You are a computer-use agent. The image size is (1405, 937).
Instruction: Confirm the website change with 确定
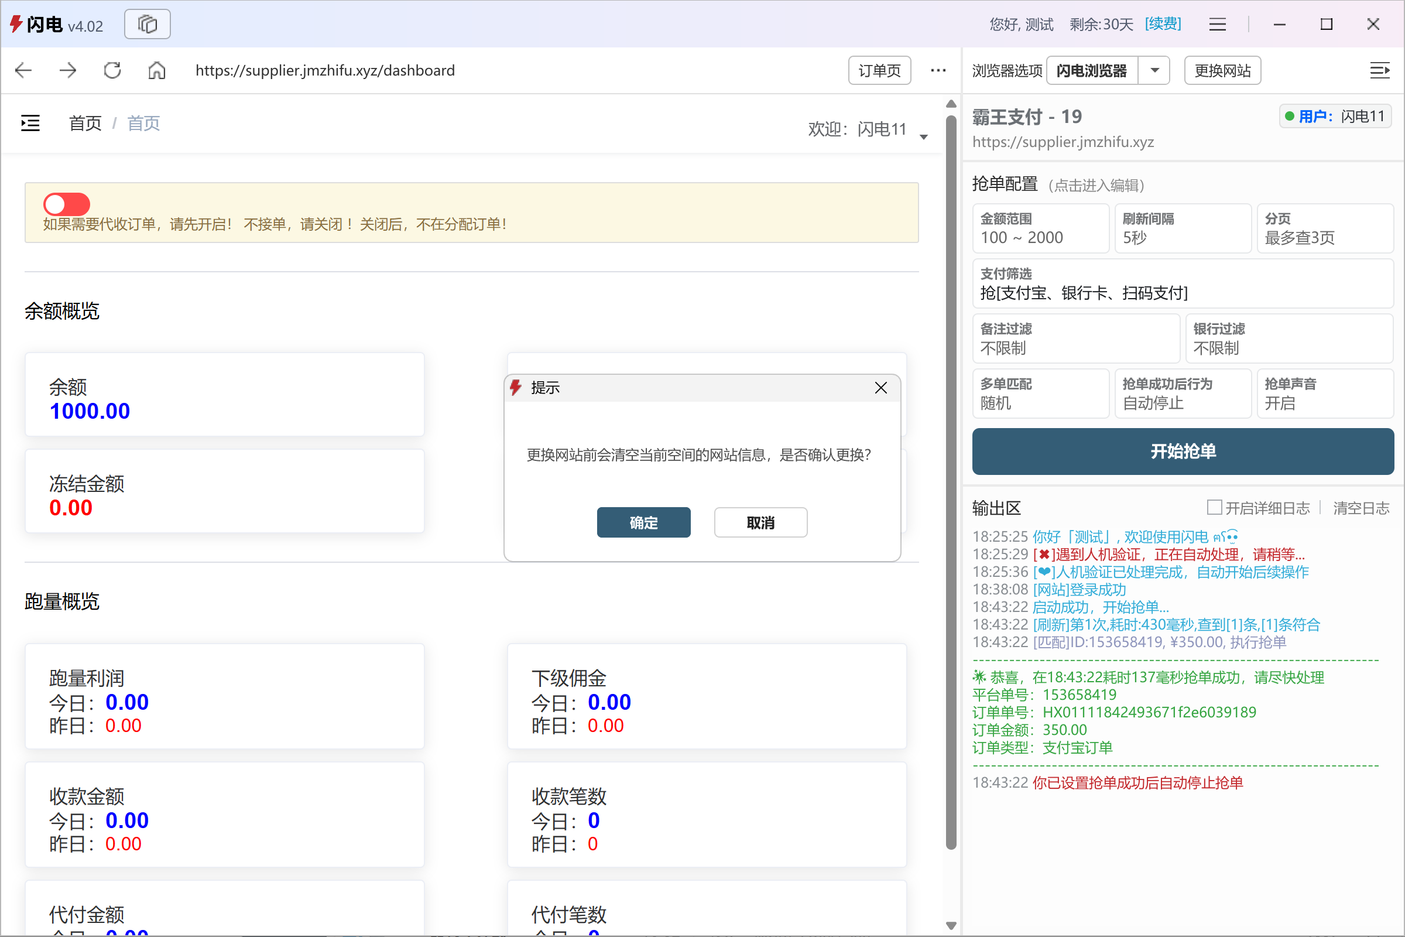[643, 522]
